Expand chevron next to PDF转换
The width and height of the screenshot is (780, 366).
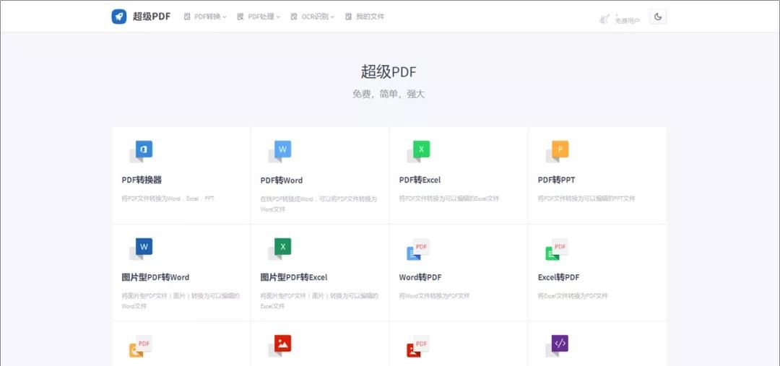pyautogui.click(x=225, y=17)
